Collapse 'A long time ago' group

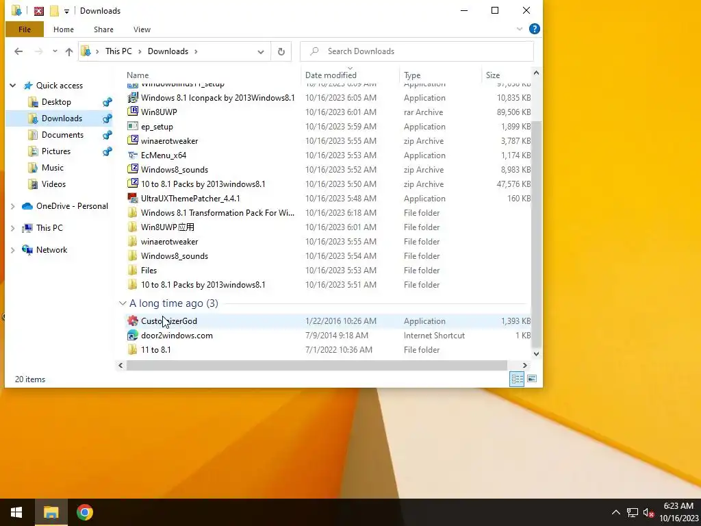(x=123, y=303)
